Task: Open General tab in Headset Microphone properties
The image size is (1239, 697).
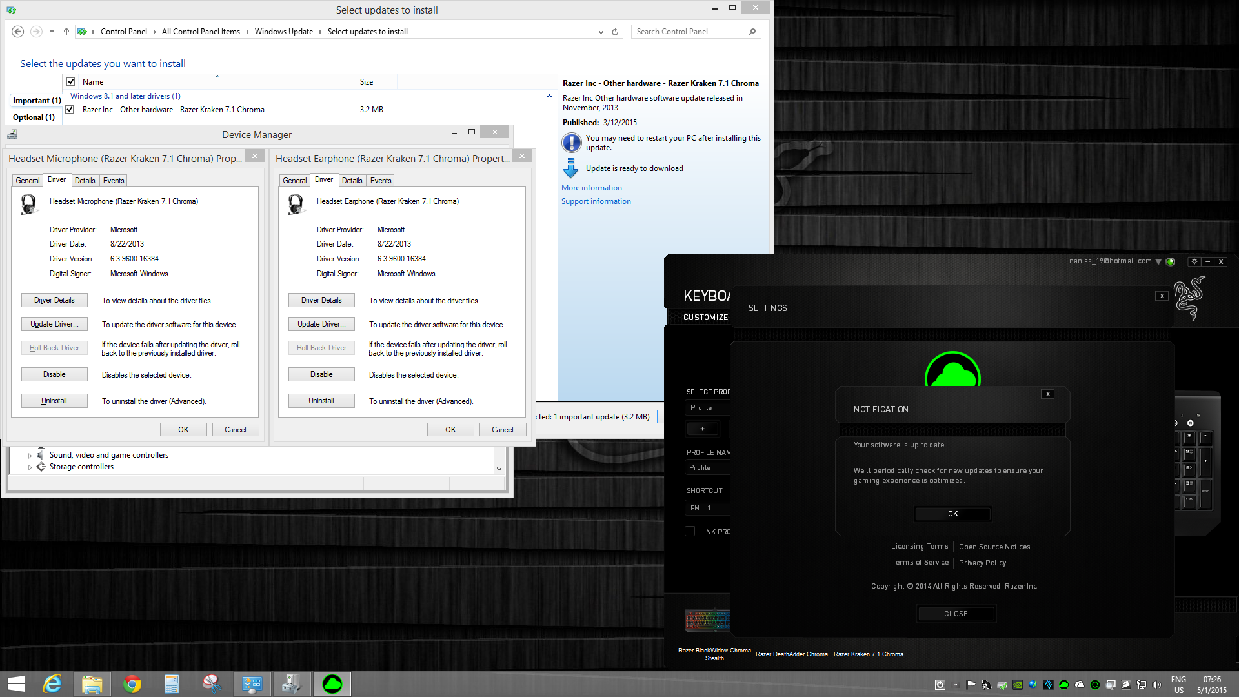Action: pyautogui.click(x=28, y=181)
